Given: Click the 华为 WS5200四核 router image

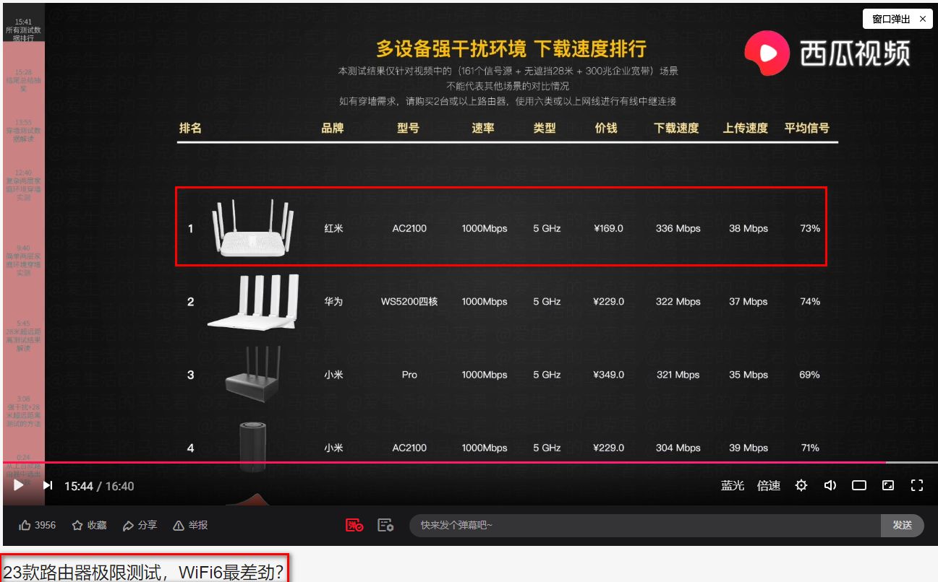Looking at the screenshot, I should (x=253, y=301).
